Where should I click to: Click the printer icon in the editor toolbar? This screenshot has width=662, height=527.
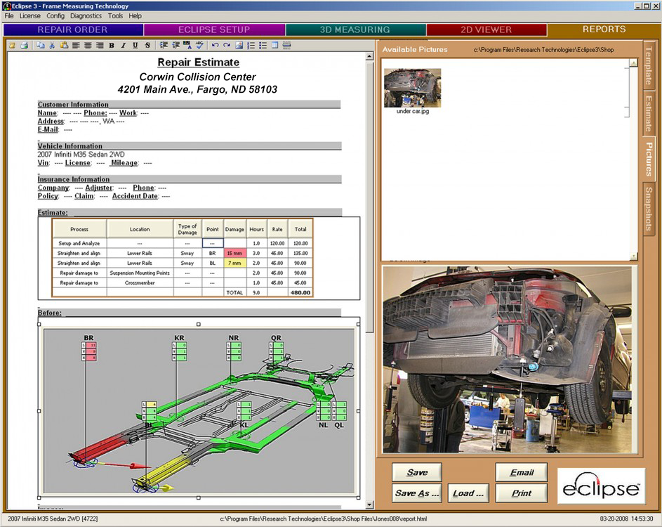(x=23, y=46)
